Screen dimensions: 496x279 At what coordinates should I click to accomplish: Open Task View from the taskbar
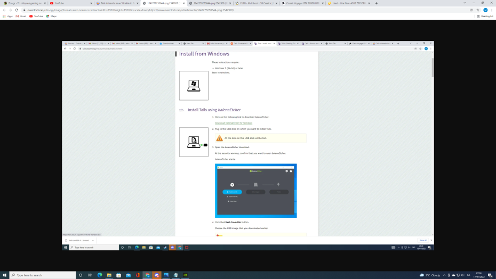click(90, 275)
